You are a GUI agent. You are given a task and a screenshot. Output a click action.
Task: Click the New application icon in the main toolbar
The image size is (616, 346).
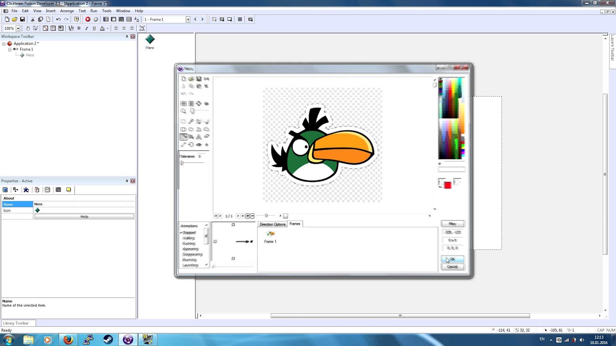[x=7, y=19]
